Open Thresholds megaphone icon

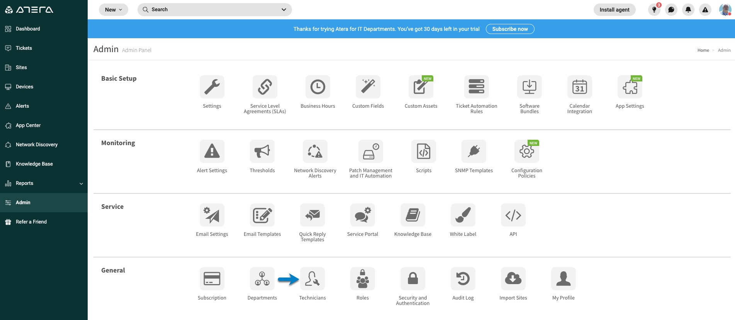[x=262, y=151]
